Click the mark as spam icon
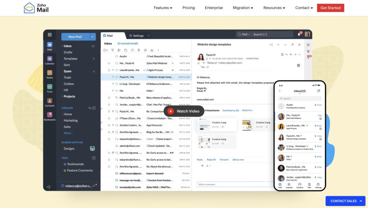368x208 pixels. (145, 50)
